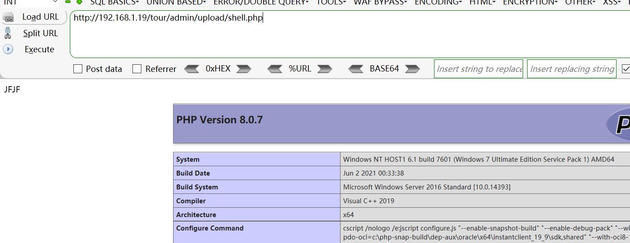Open the TOOLS menu
The image size is (630, 243).
pos(331,2)
